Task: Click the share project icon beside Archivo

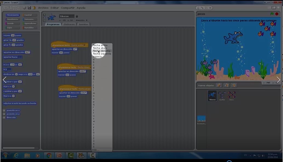Action: (34, 8)
